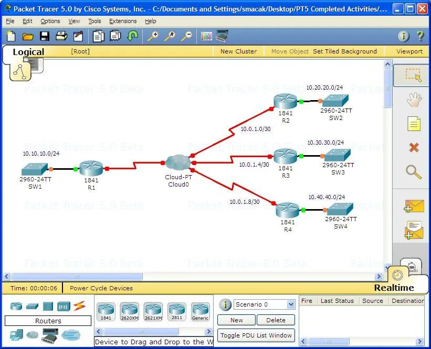Choose the Inspect magnifier tool
Viewport: 431px width, 349px height.
click(x=414, y=172)
